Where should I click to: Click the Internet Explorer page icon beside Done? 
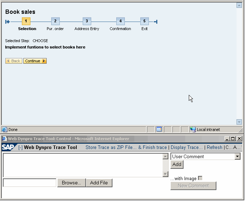(4, 130)
